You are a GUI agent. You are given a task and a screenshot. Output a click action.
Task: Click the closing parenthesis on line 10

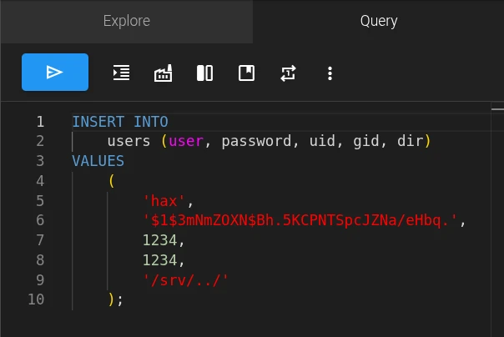point(111,299)
